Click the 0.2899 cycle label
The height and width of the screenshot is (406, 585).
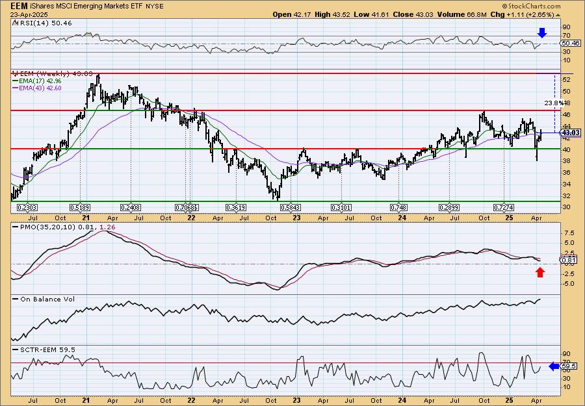(x=449, y=207)
